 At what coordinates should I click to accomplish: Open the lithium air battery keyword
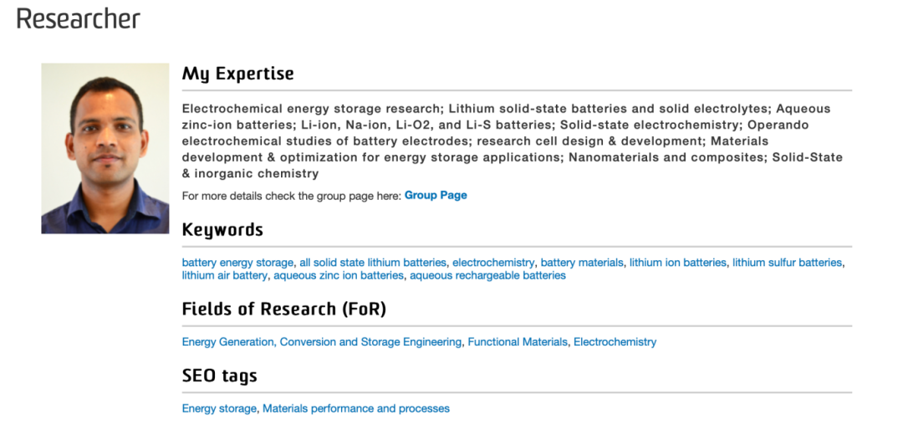click(x=224, y=275)
